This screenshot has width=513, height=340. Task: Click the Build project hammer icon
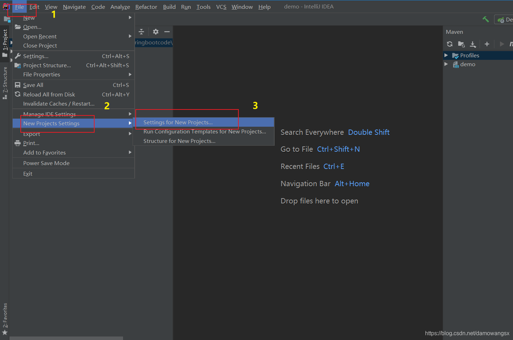point(486,19)
